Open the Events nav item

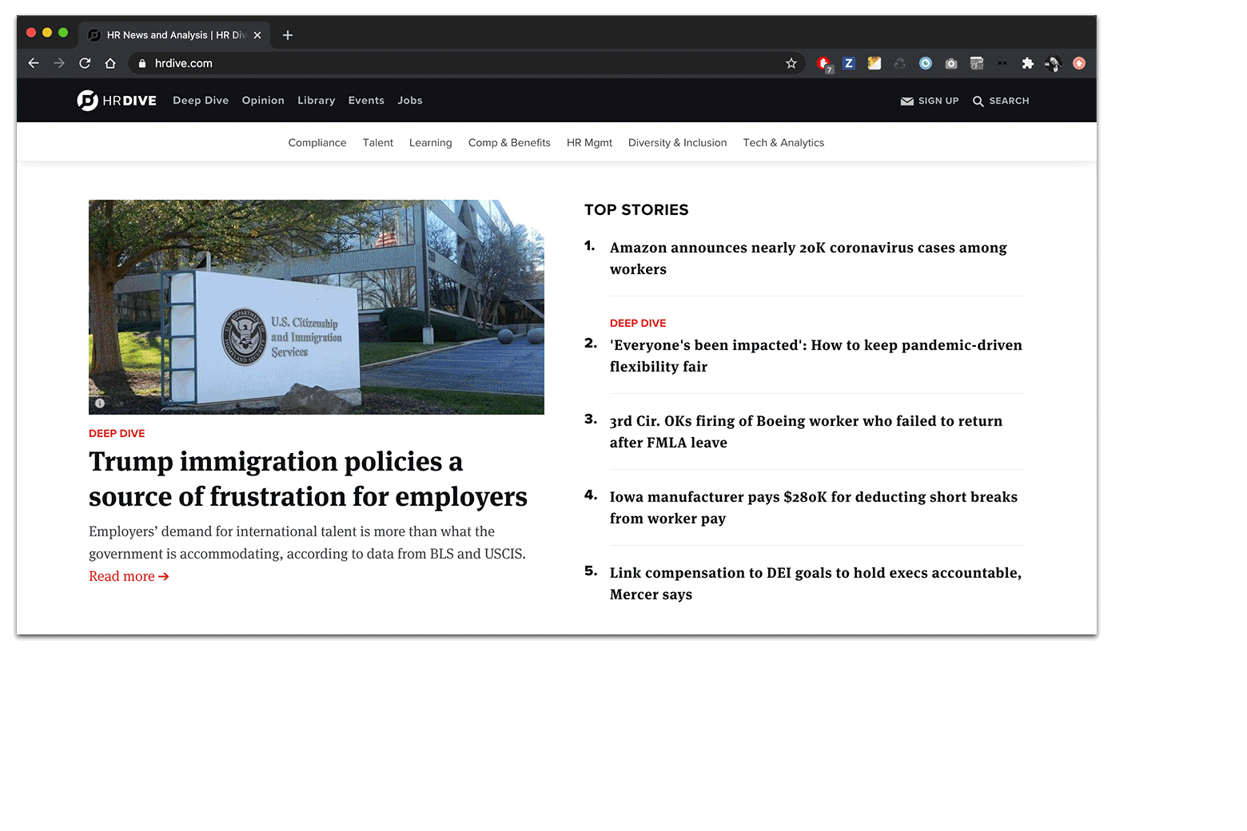[x=366, y=101]
